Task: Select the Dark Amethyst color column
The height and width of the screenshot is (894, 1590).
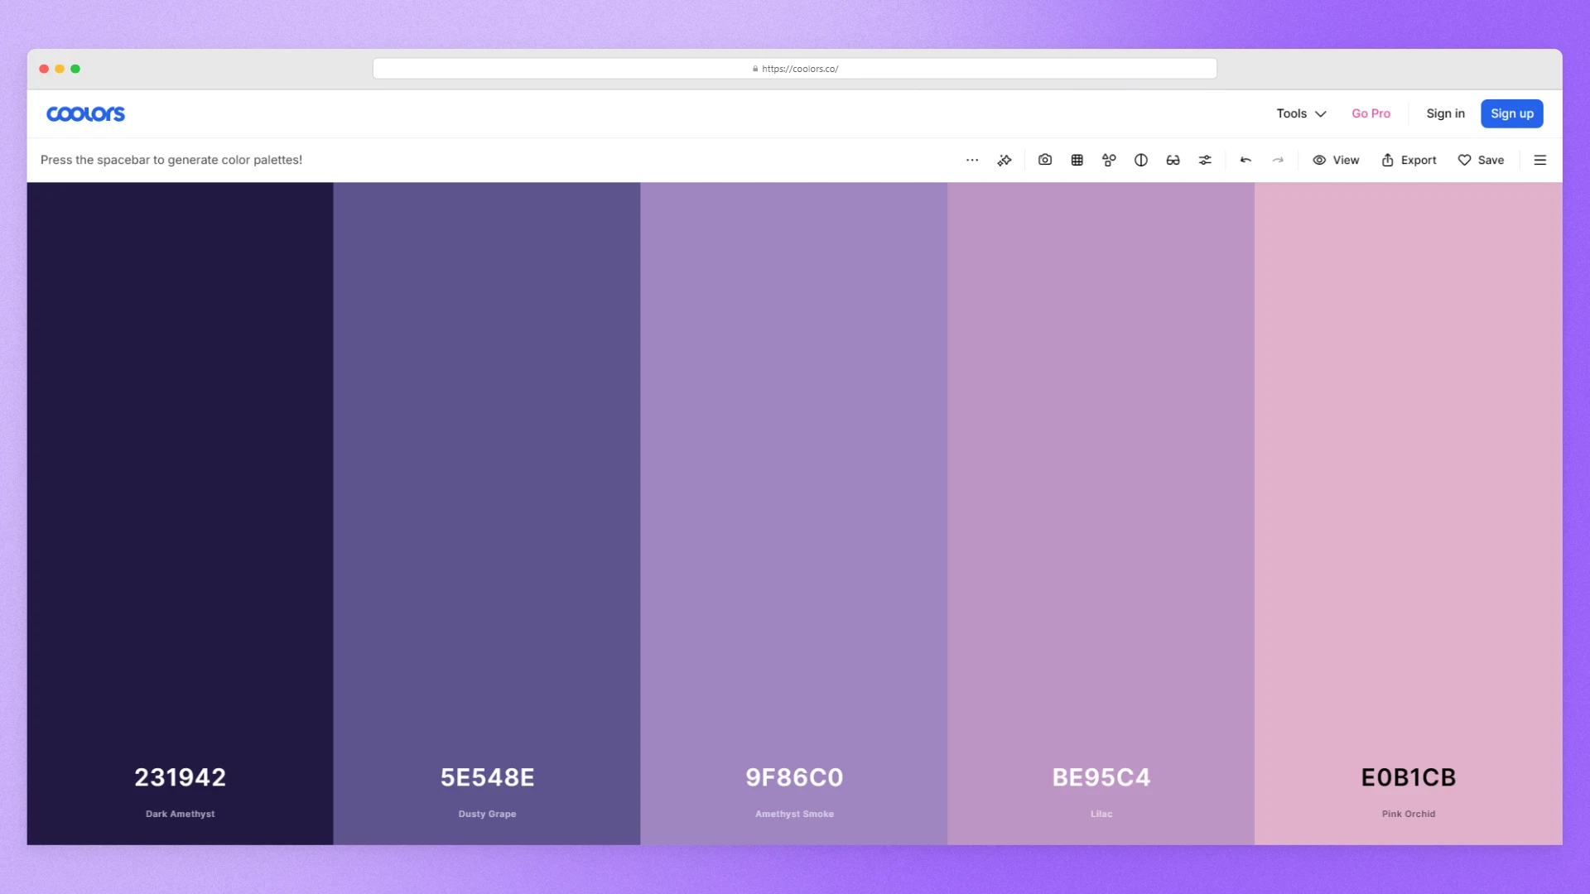Action: point(180,513)
